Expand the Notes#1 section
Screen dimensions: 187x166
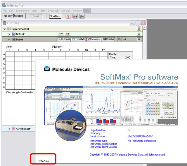(x=9, y=34)
